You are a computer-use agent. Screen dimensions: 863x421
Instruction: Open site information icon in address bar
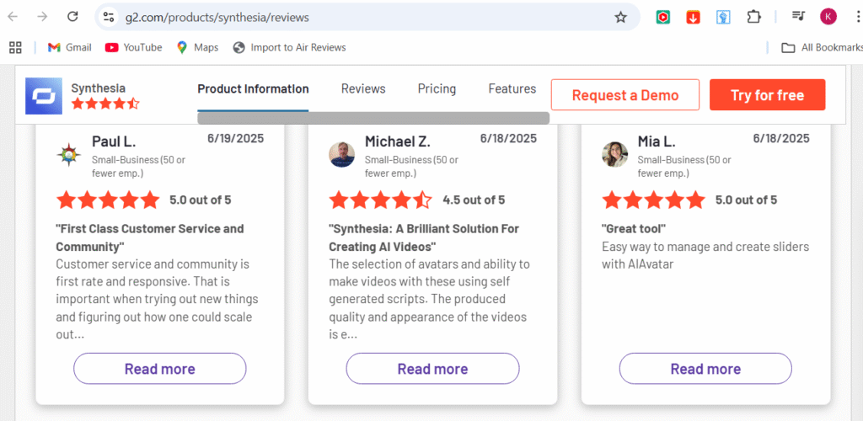[109, 17]
